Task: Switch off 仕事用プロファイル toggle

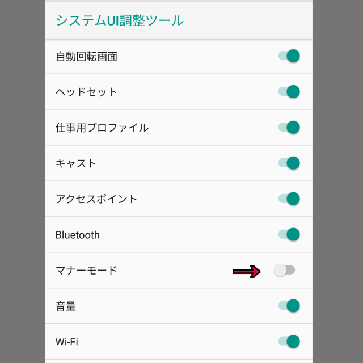Action: [x=289, y=128]
